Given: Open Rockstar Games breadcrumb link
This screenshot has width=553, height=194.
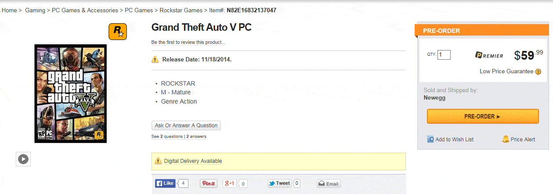Looking at the screenshot, I should tap(181, 10).
